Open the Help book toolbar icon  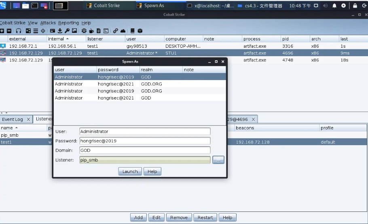point(132,31)
